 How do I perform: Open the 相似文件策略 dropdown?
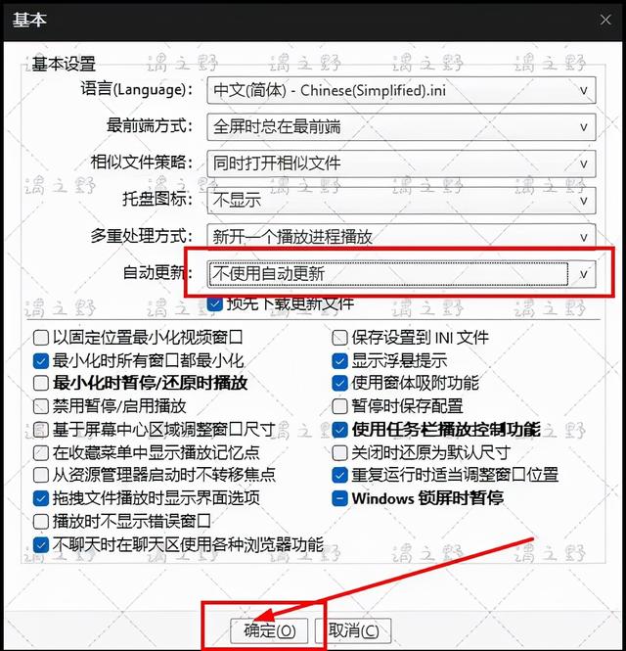401,163
